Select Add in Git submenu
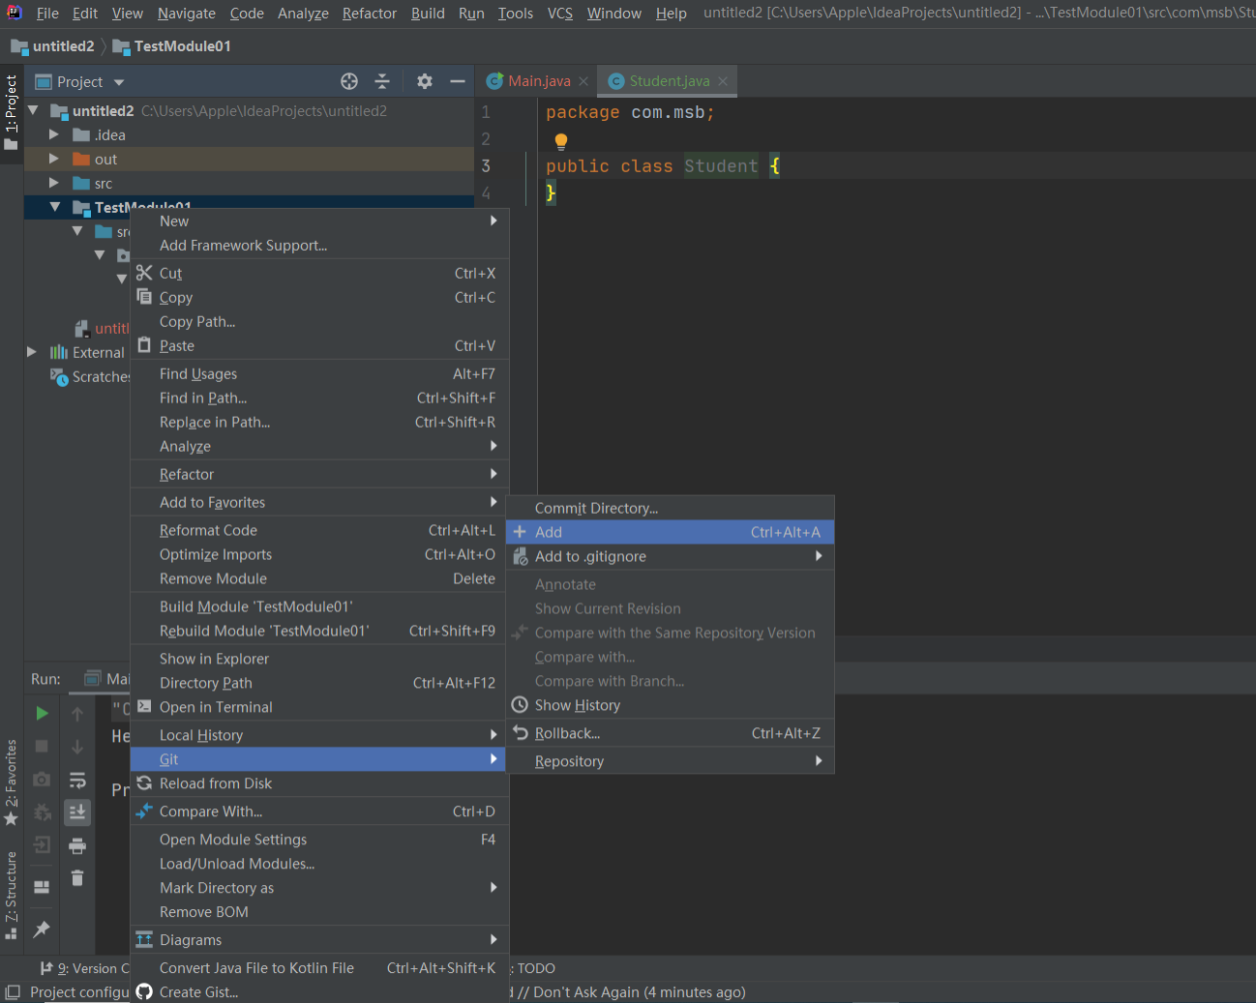 click(x=671, y=532)
